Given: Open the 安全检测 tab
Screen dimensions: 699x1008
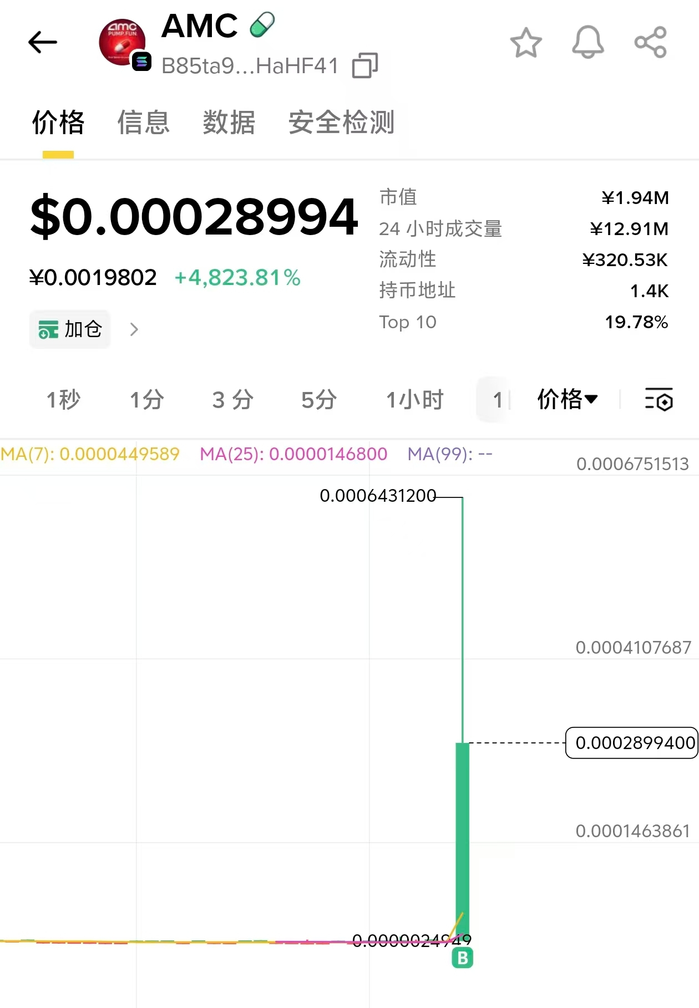Looking at the screenshot, I should 342,123.
